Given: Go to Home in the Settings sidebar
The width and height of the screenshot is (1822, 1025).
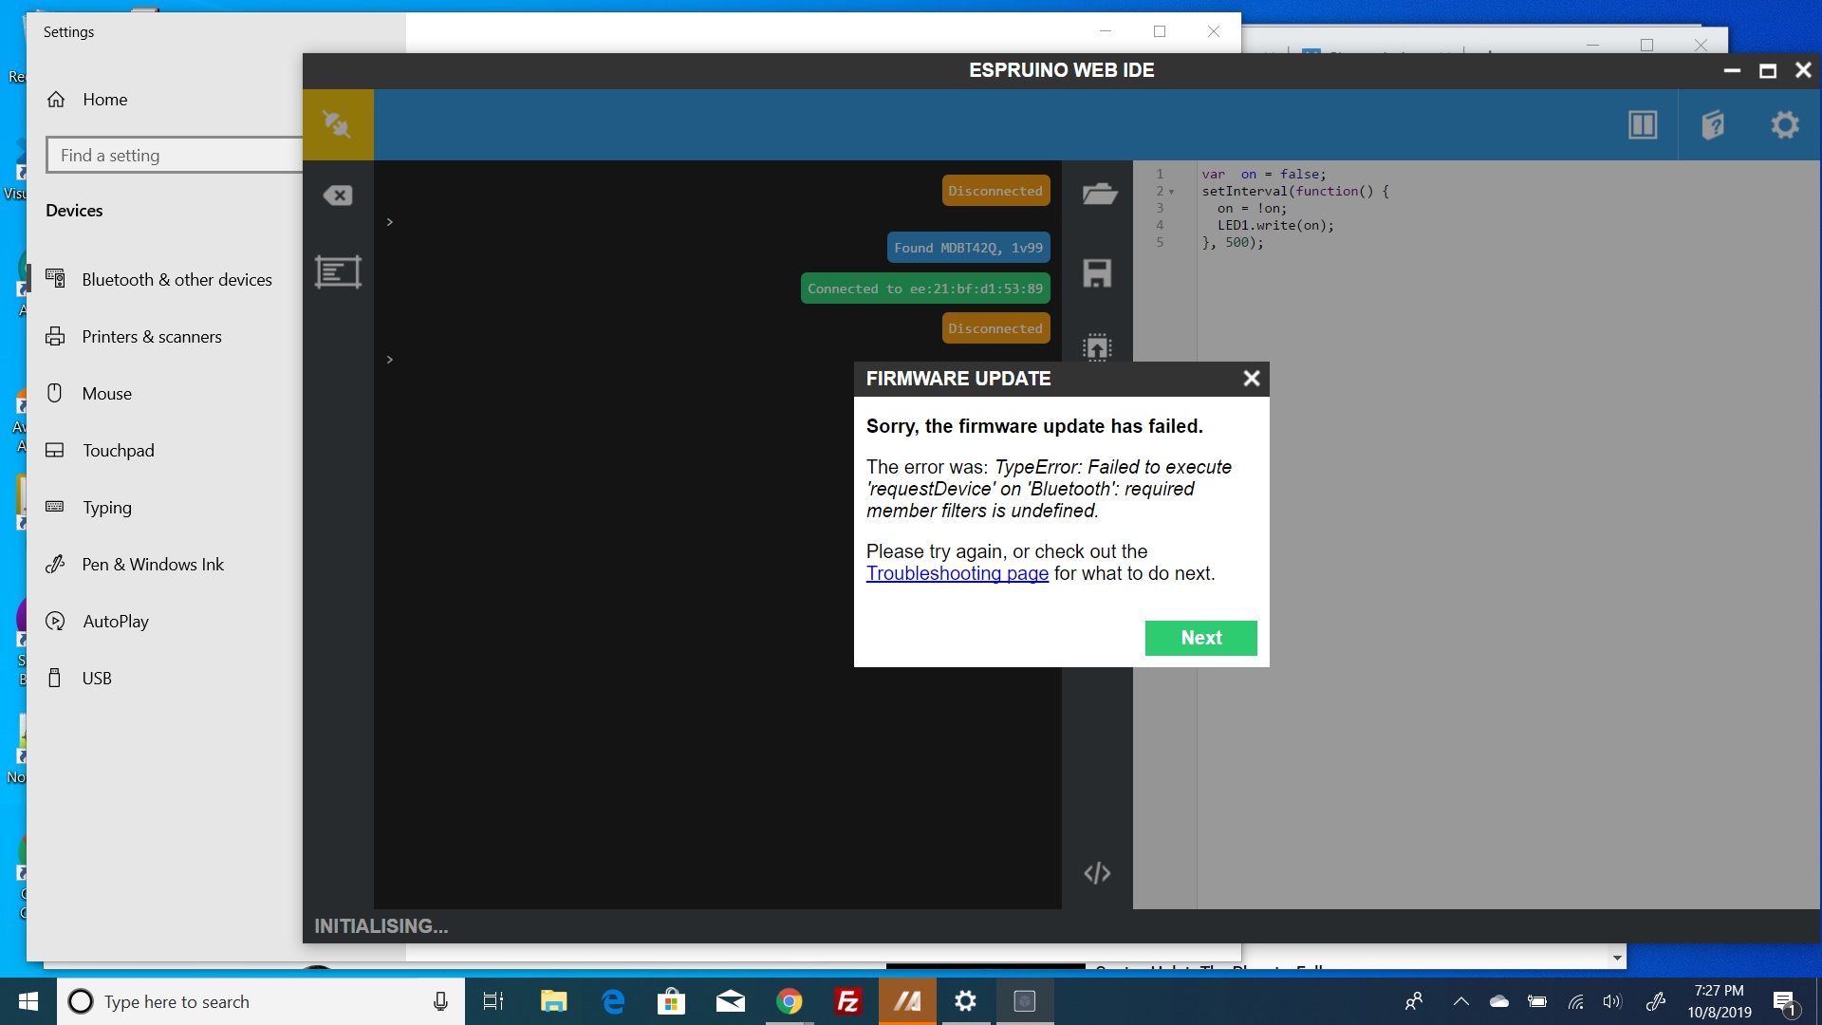Looking at the screenshot, I should point(104,99).
